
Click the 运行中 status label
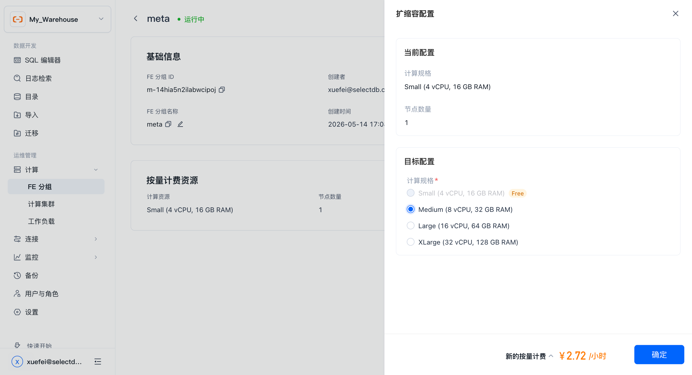coord(194,19)
